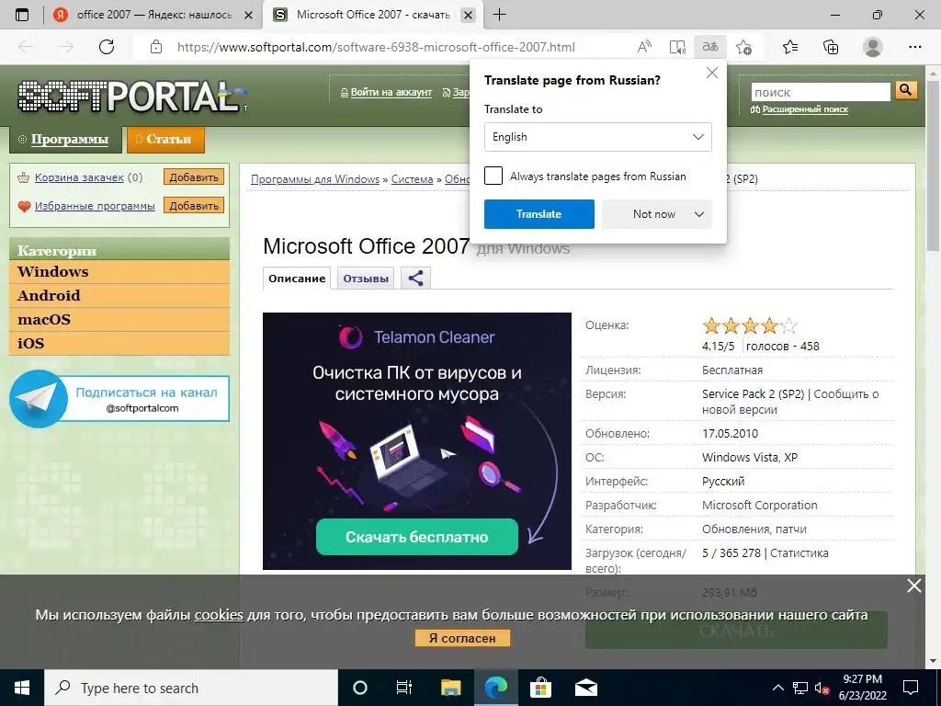Click the profile avatar icon
Screen dimensions: 941x706
pos(873,47)
